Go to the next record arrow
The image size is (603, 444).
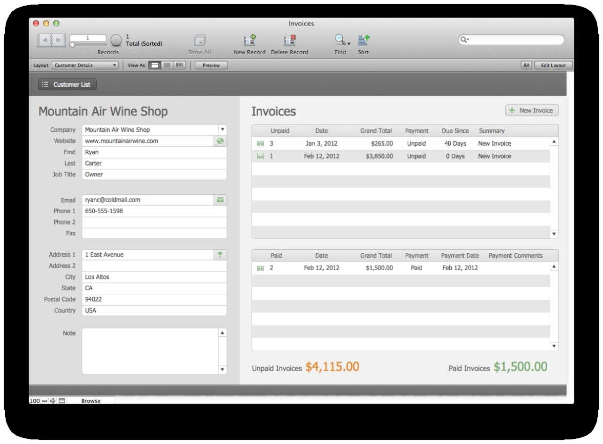pos(58,39)
